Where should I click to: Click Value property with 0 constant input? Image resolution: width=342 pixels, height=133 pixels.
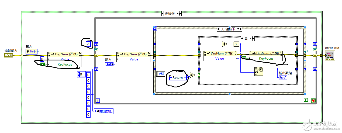[65, 59]
